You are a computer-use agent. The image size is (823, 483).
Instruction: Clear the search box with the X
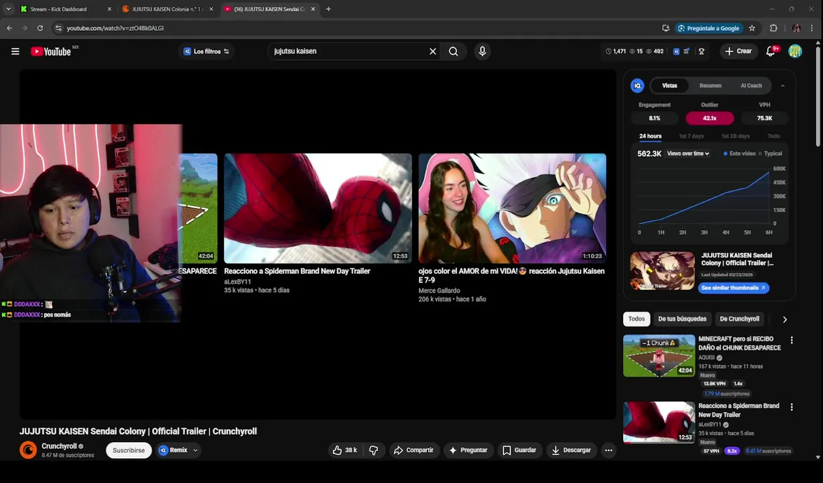click(x=433, y=51)
